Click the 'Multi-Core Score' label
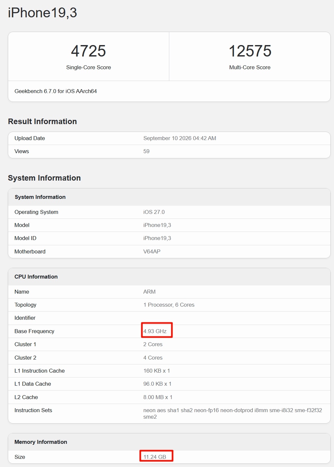The image size is (334, 467). [250, 67]
